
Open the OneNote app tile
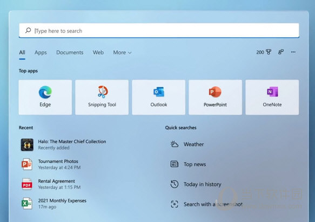point(272,97)
